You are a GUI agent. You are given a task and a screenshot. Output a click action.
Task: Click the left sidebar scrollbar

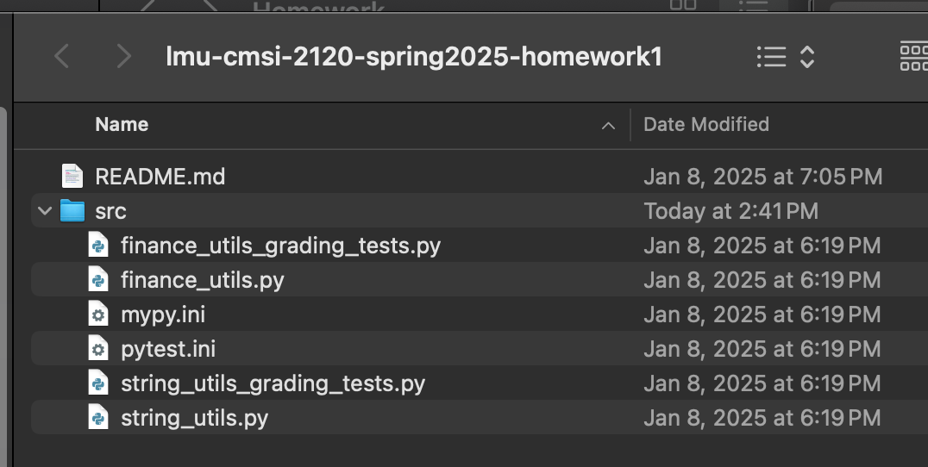[x=3, y=287]
